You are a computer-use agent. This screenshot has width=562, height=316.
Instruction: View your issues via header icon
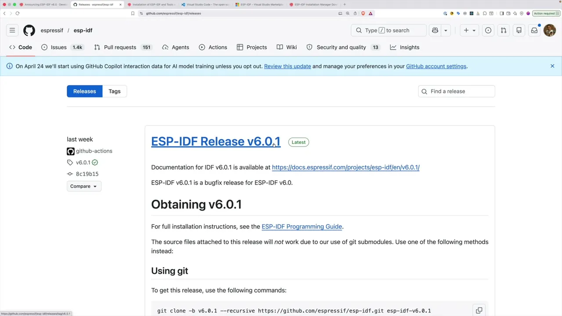click(488, 30)
